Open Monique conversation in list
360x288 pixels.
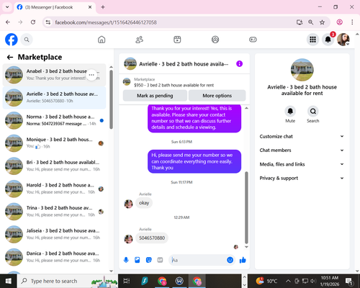[54, 143]
